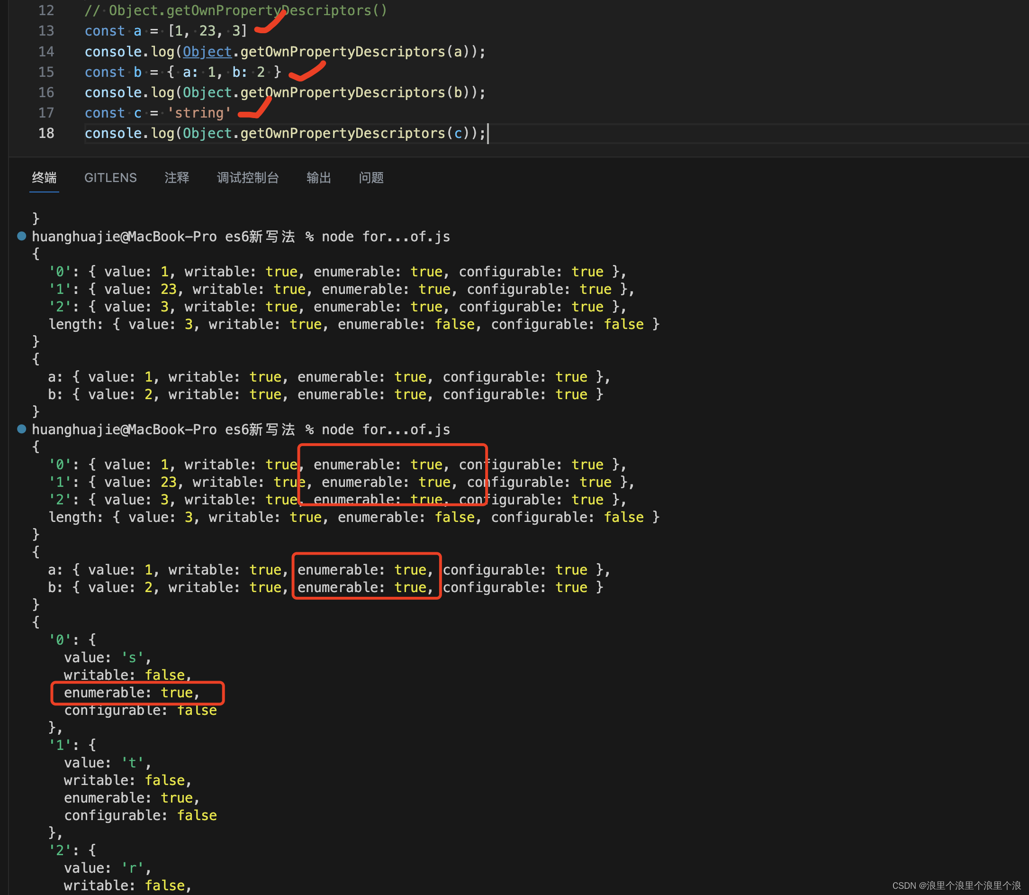Switch to the 终端 terminal tab
The image size is (1029, 895).
coord(45,178)
